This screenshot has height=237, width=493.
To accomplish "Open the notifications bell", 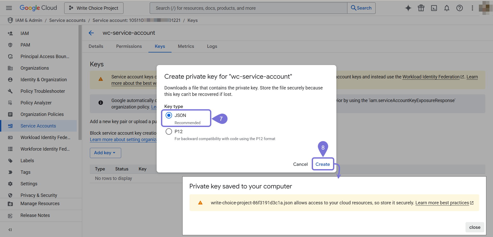I will pyautogui.click(x=447, y=8).
